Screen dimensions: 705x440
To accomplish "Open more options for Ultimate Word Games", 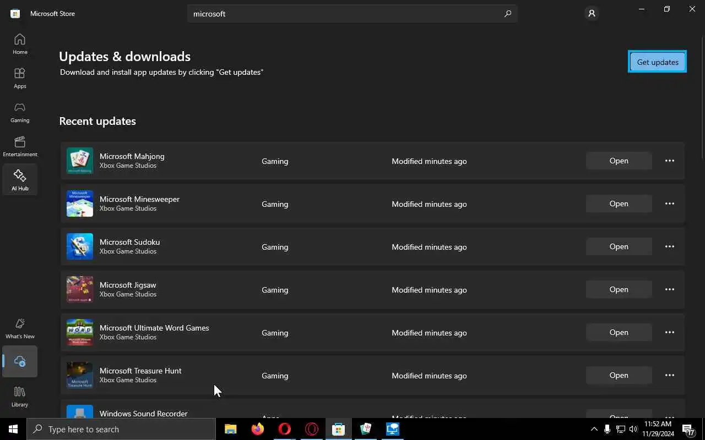I will click(x=670, y=332).
